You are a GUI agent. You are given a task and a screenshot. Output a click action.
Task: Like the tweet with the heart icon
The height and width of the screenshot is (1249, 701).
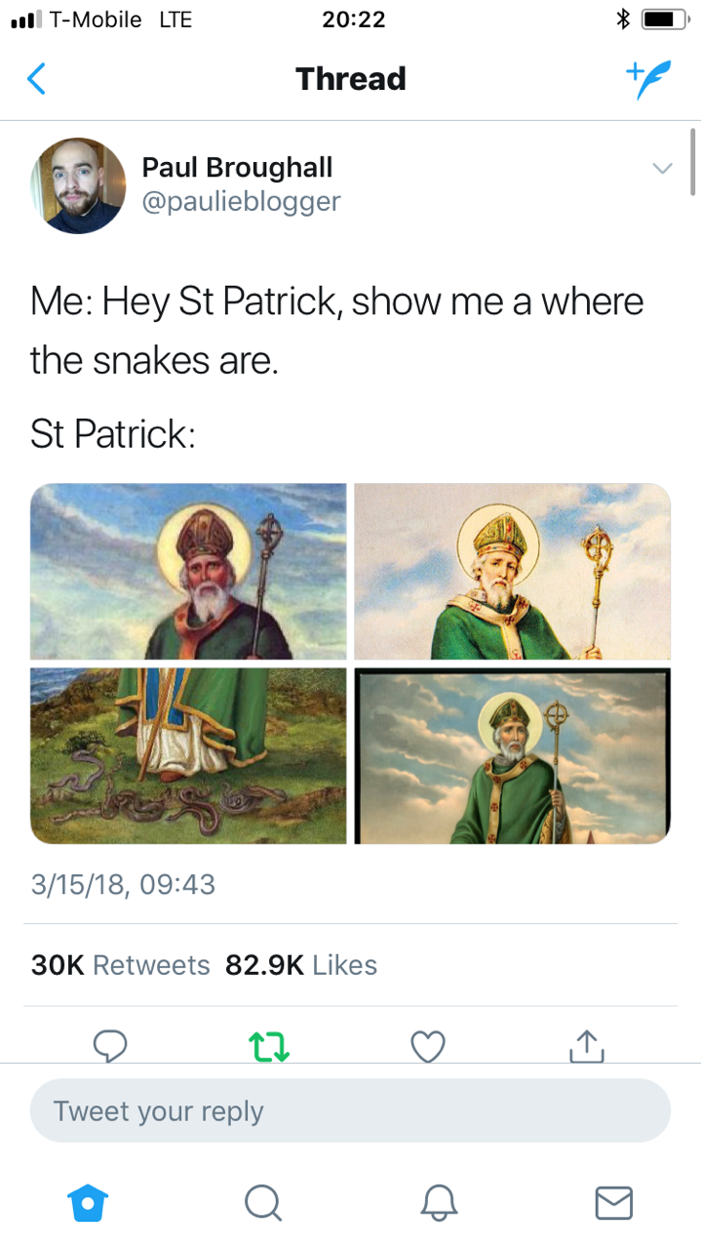coord(427,1047)
